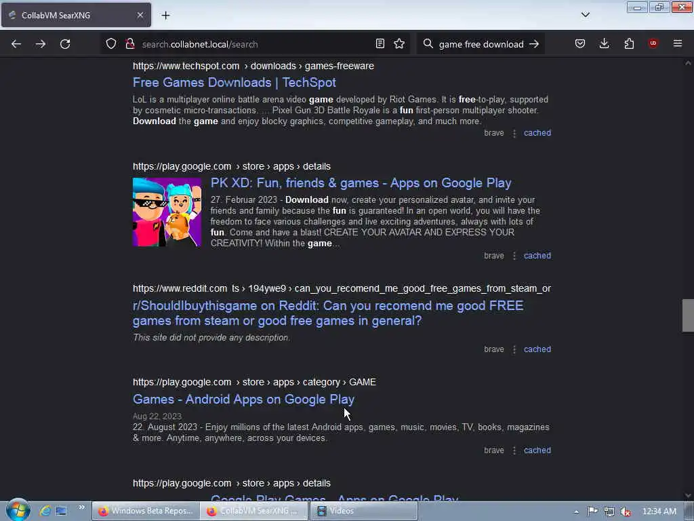Open cached link for TechSpot result
Image resolution: width=694 pixels, height=521 pixels.
coord(537,133)
